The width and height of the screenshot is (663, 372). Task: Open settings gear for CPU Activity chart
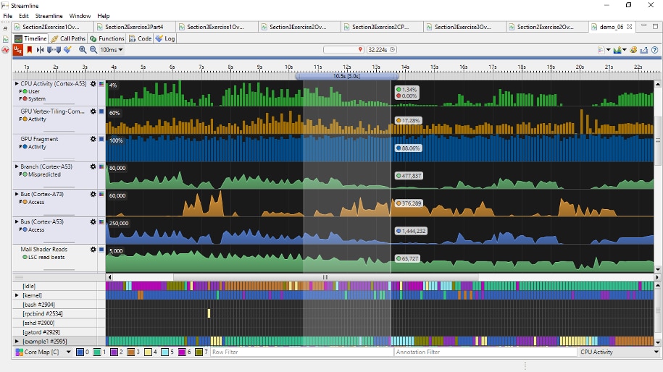pos(93,85)
